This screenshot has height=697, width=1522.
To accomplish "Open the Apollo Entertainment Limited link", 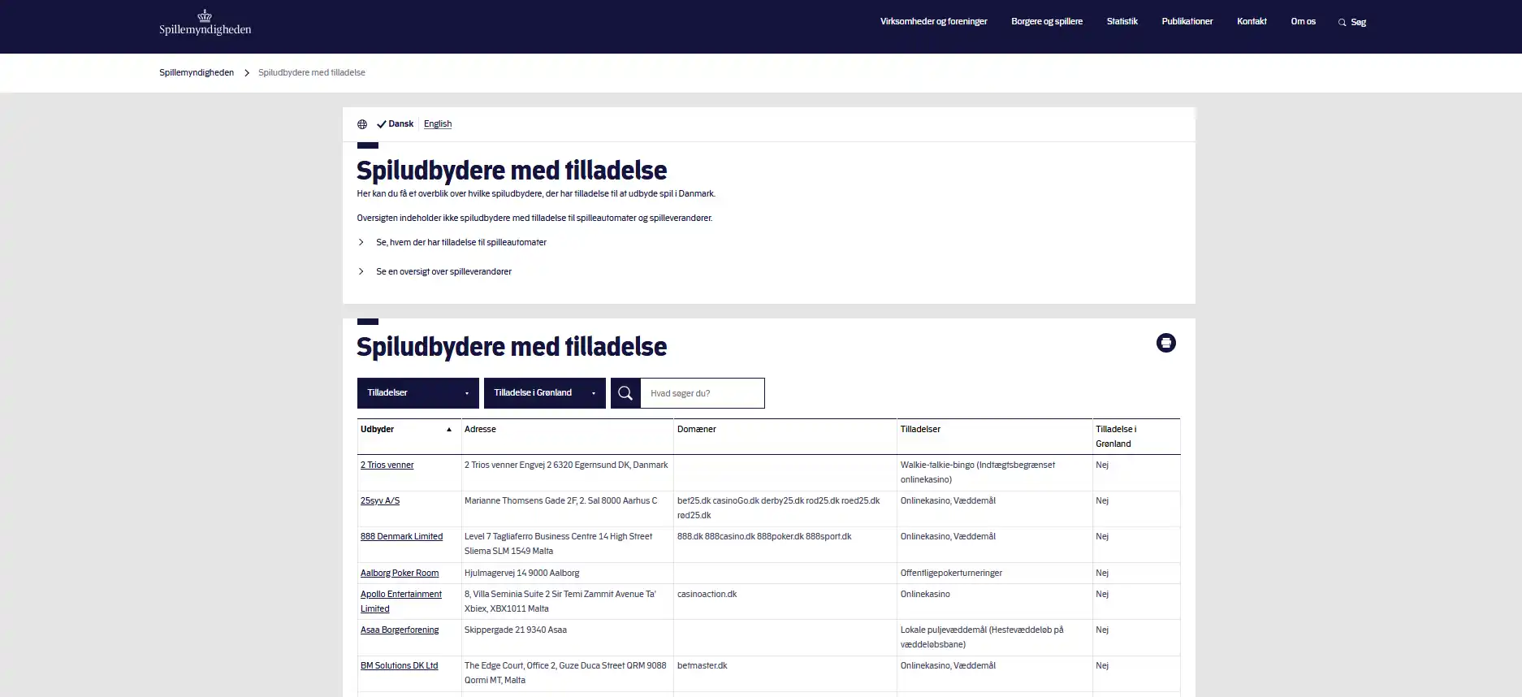I will point(401,601).
